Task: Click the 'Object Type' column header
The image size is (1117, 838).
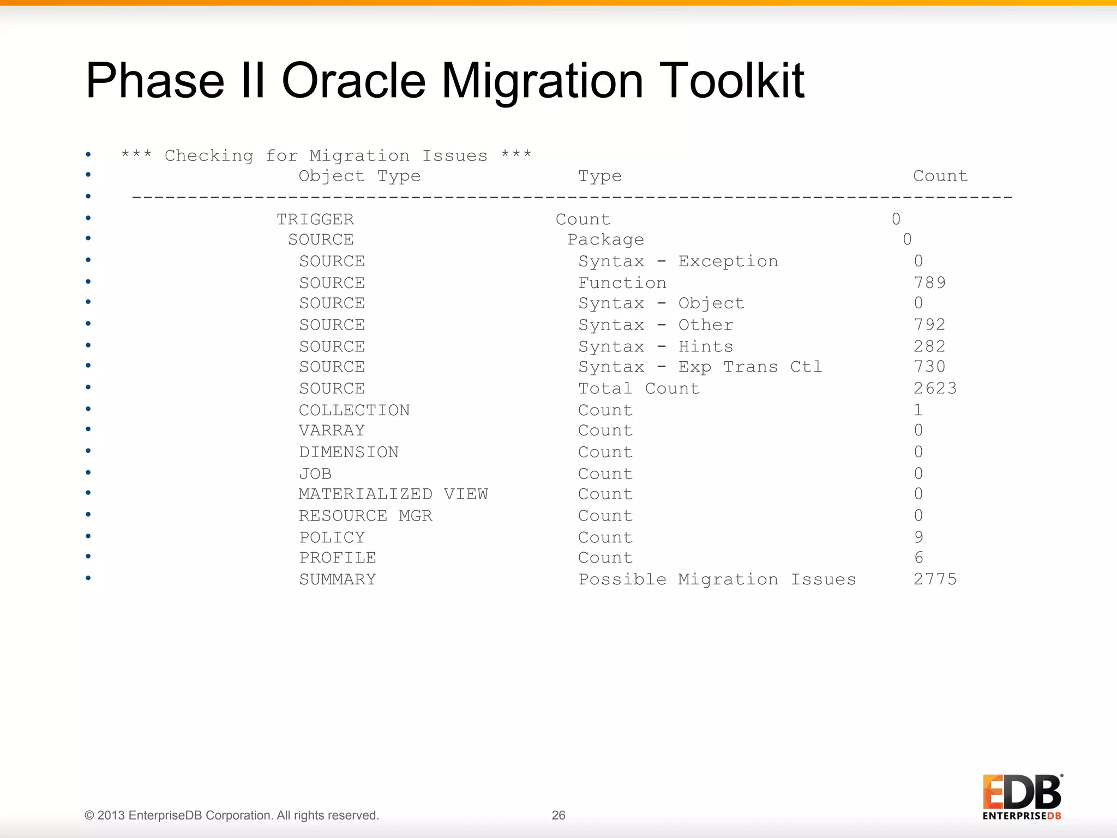Action: 359,176
